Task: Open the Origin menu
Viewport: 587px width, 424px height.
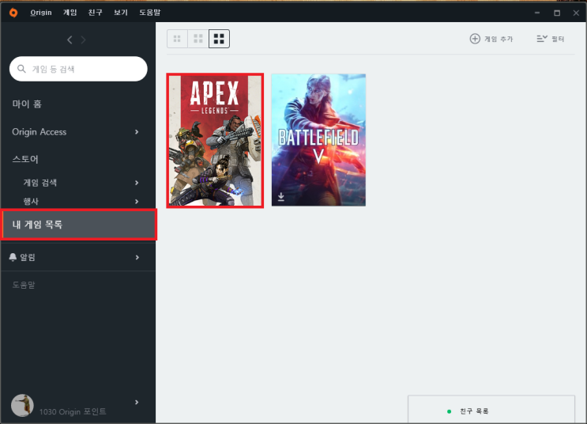Action: point(41,13)
